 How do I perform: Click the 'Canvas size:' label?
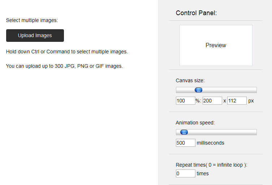click(x=190, y=80)
